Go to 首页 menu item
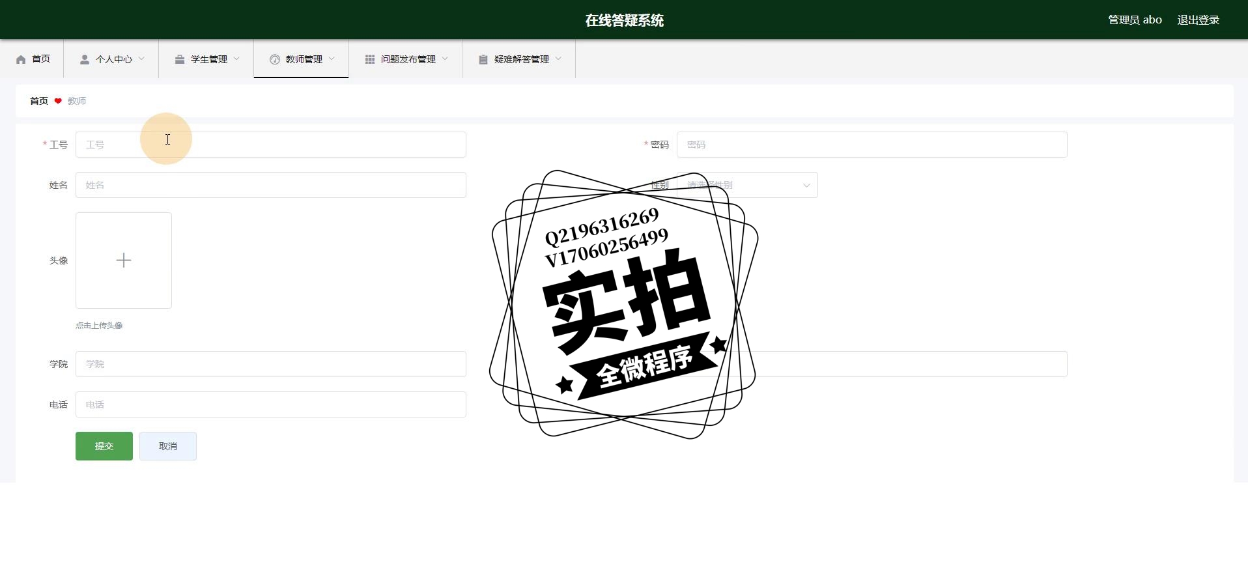Viewport: 1248px width, 579px height. (32, 59)
